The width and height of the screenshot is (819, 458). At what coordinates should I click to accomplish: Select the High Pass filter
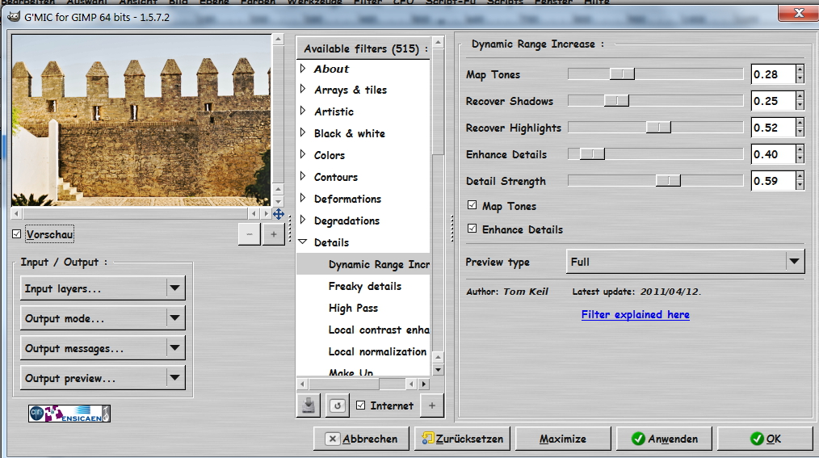click(353, 308)
